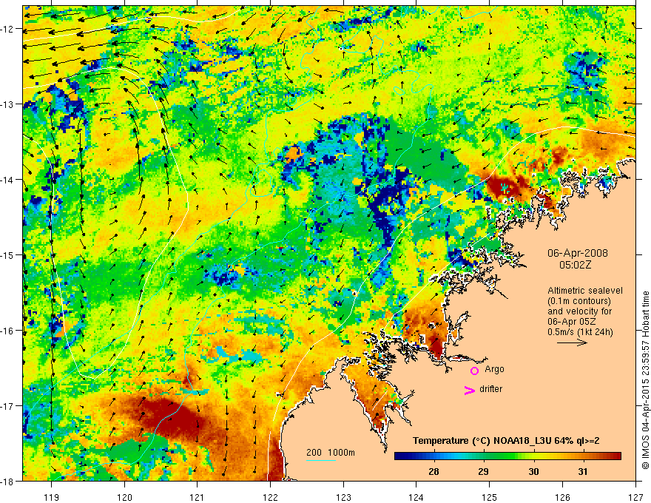Click the latitude axis label -14

coord(8,180)
